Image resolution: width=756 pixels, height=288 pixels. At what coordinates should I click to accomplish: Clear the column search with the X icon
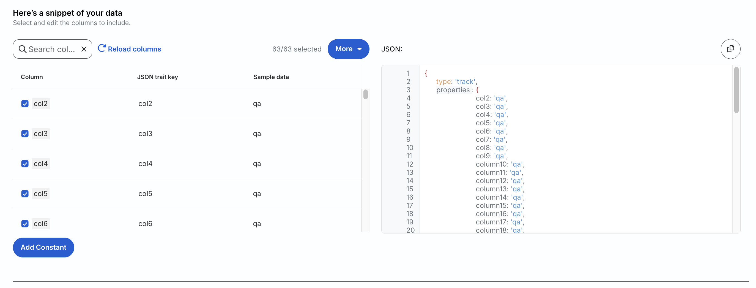point(84,49)
